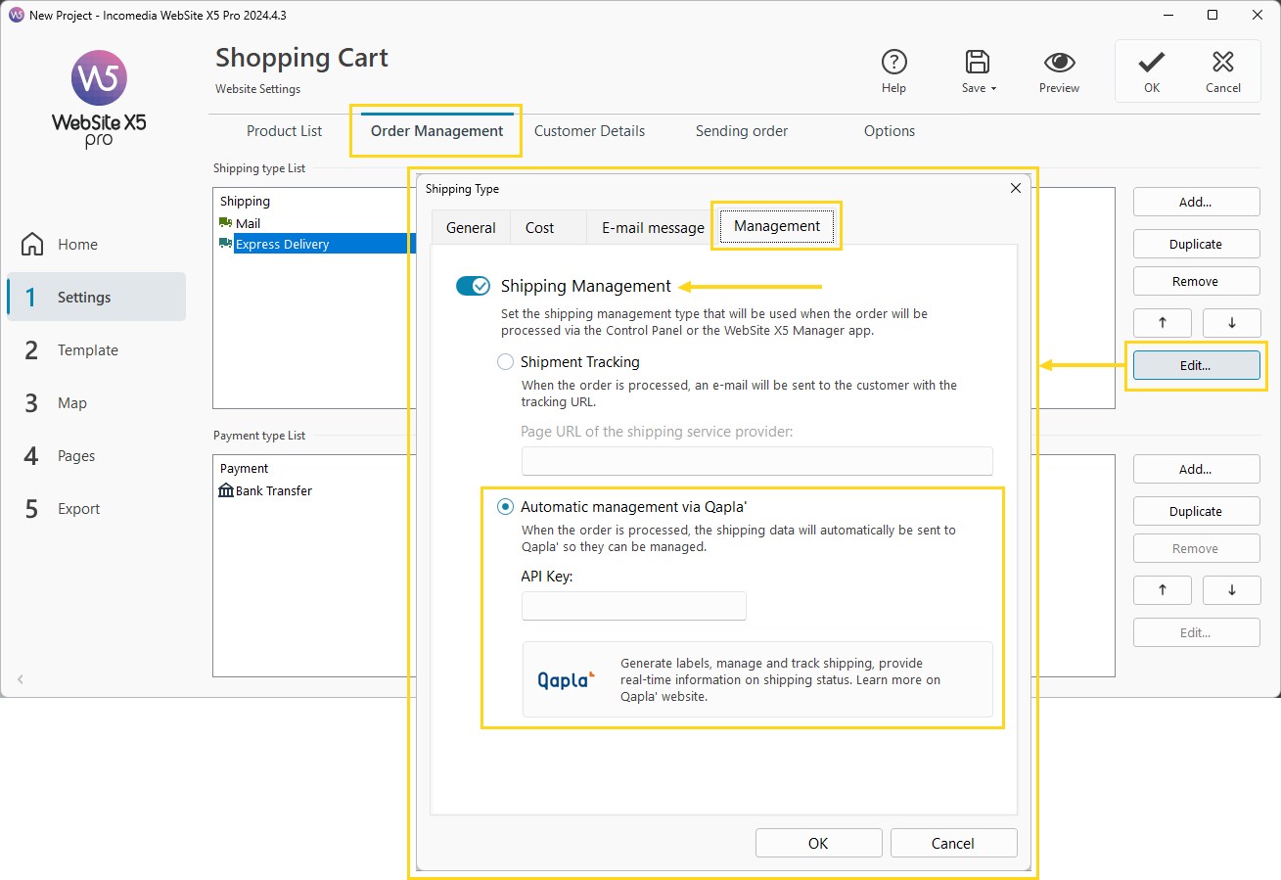This screenshot has height=880, width=1281.
Task: Click Edit... for shipping type
Action: tap(1196, 365)
